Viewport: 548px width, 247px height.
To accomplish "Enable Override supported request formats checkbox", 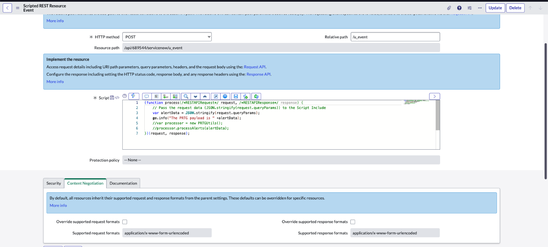I will tap(125, 222).
